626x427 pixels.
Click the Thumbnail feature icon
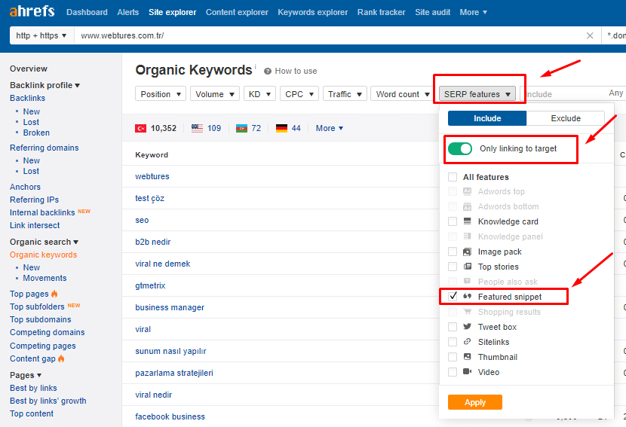[x=467, y=357]
